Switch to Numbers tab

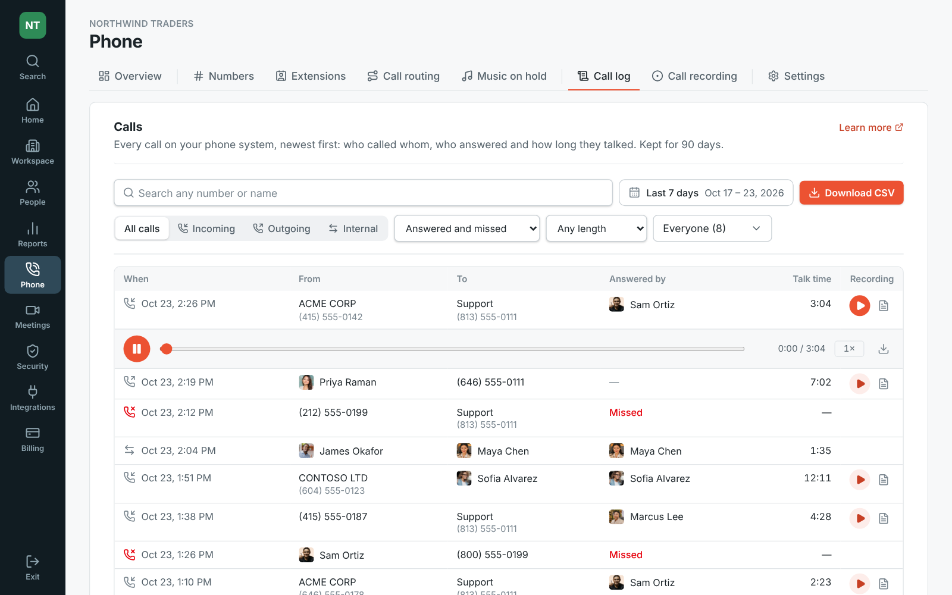pyautogui.click(x=224, y=76)
